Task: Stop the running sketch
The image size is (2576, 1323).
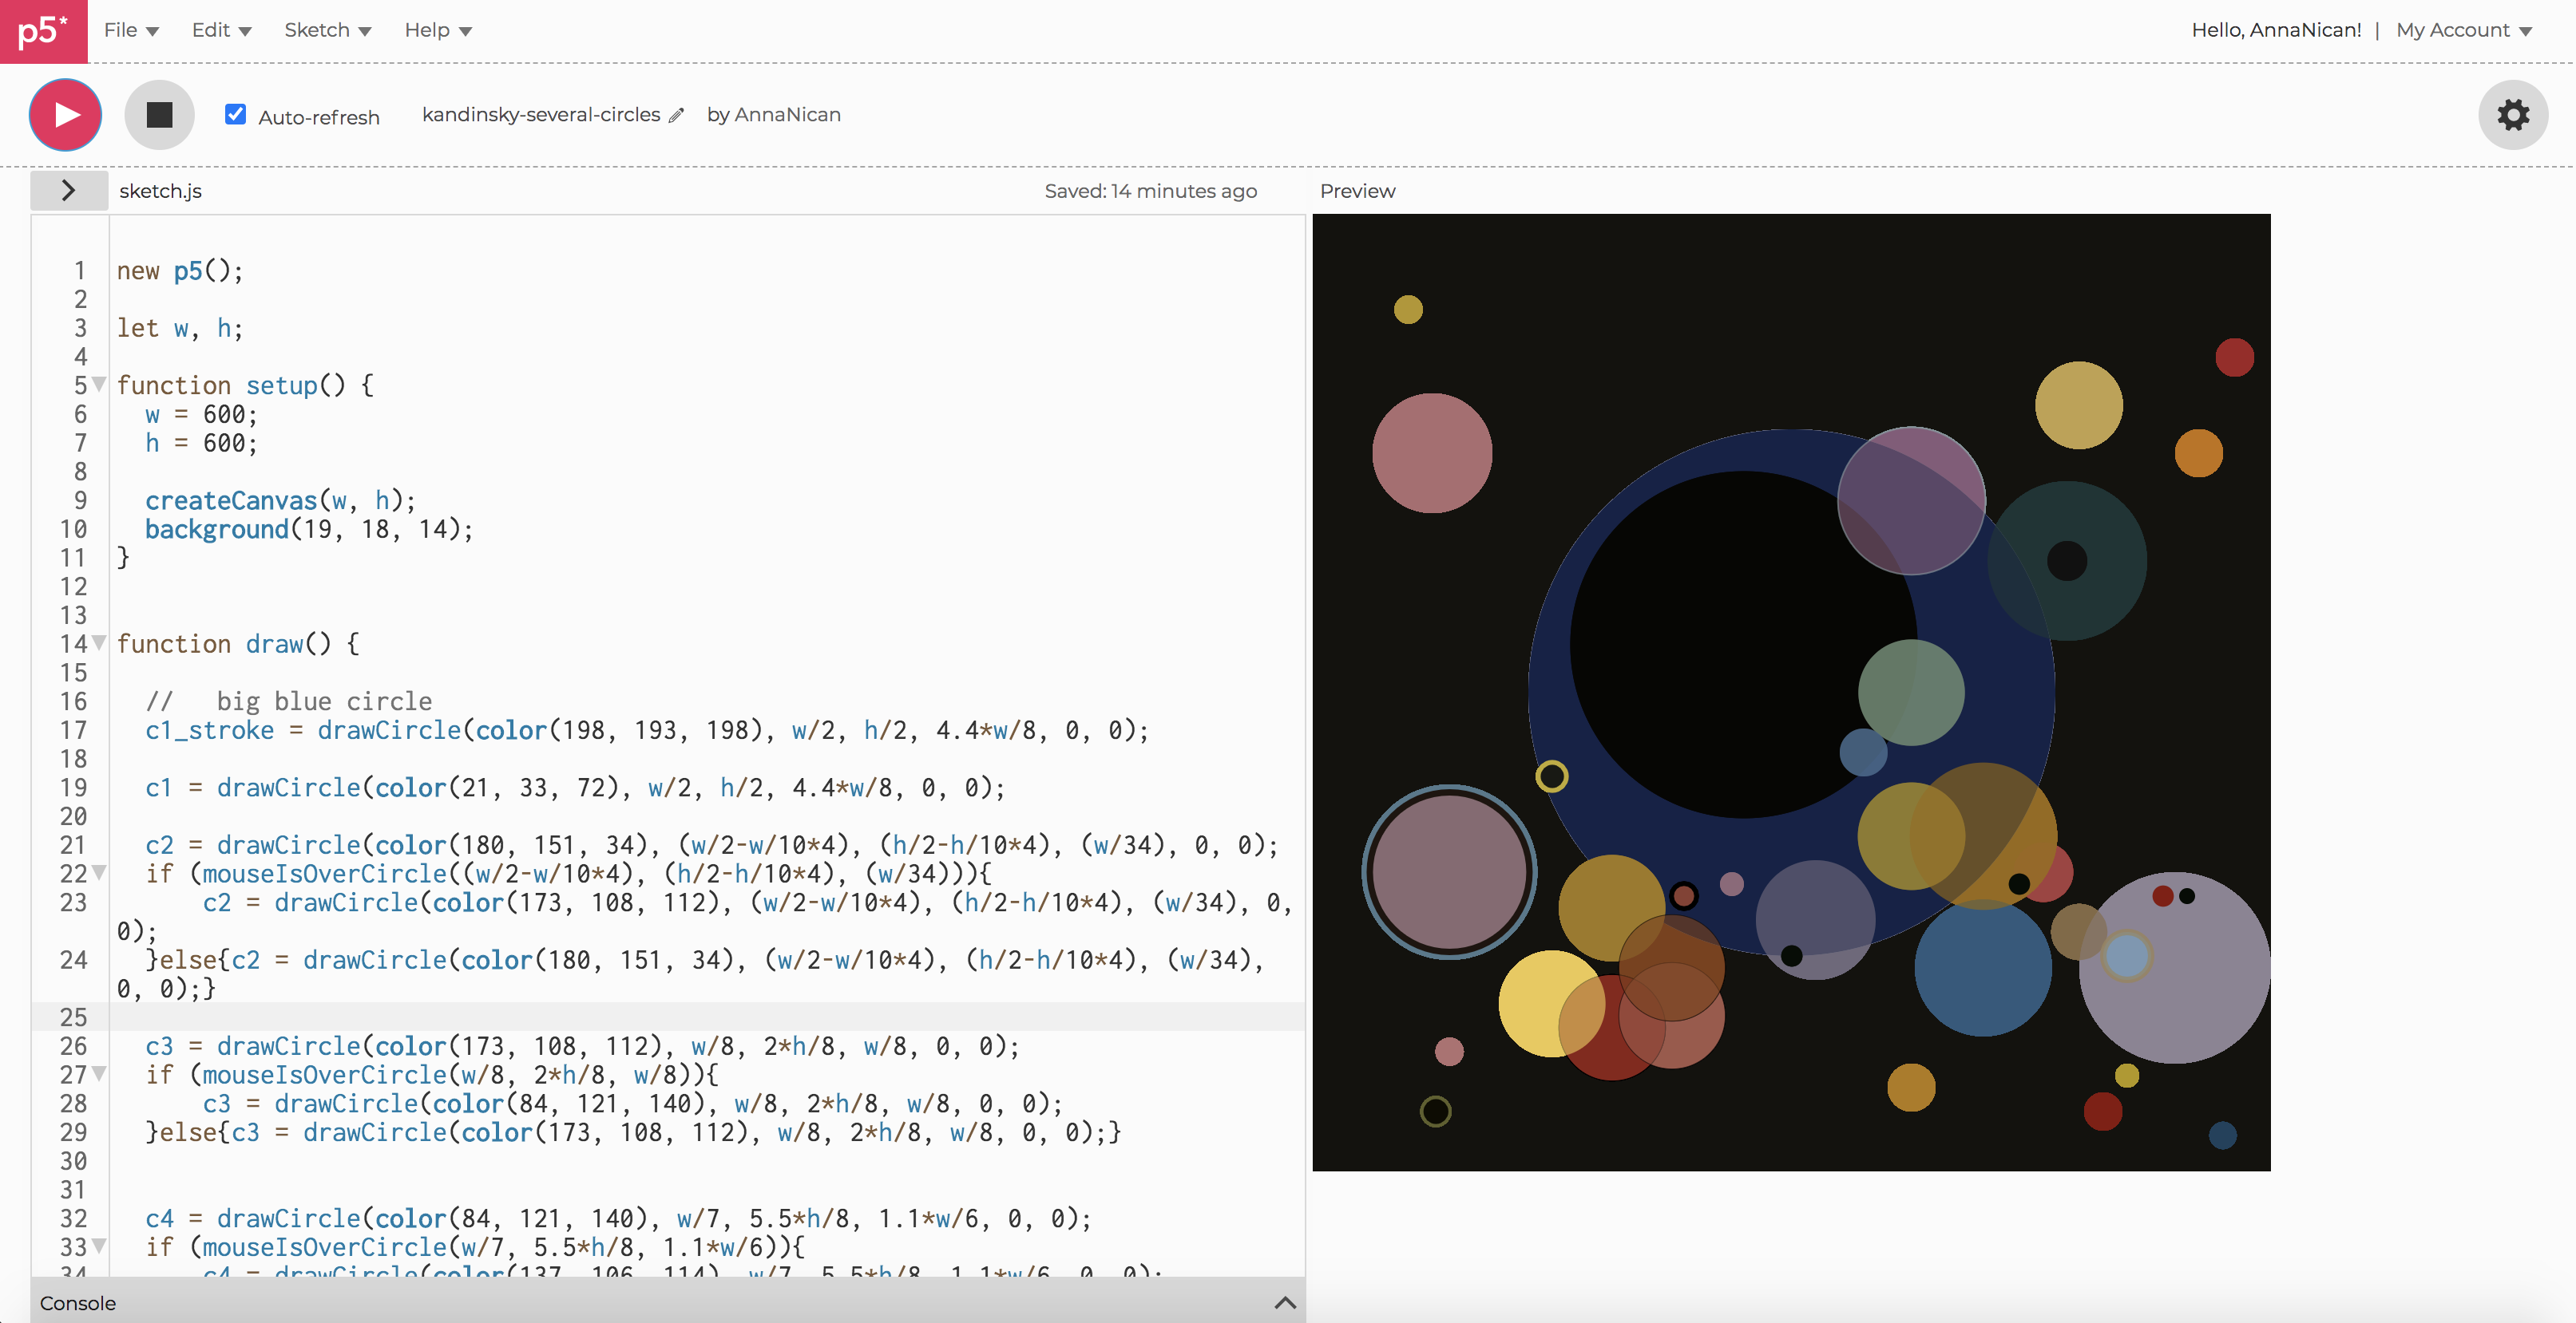Action: pos(159,115)
